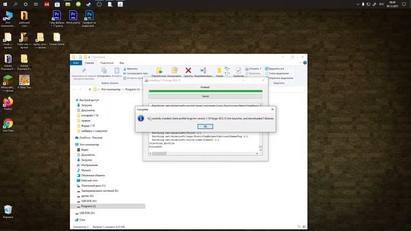This screenshot has height=231, width=411.
Task: Click the Переместить в folder icon in the ribbon
Action: tap(159, 71)
